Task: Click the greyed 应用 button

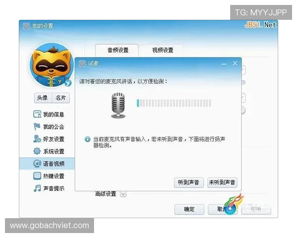Action: [256, 209]
